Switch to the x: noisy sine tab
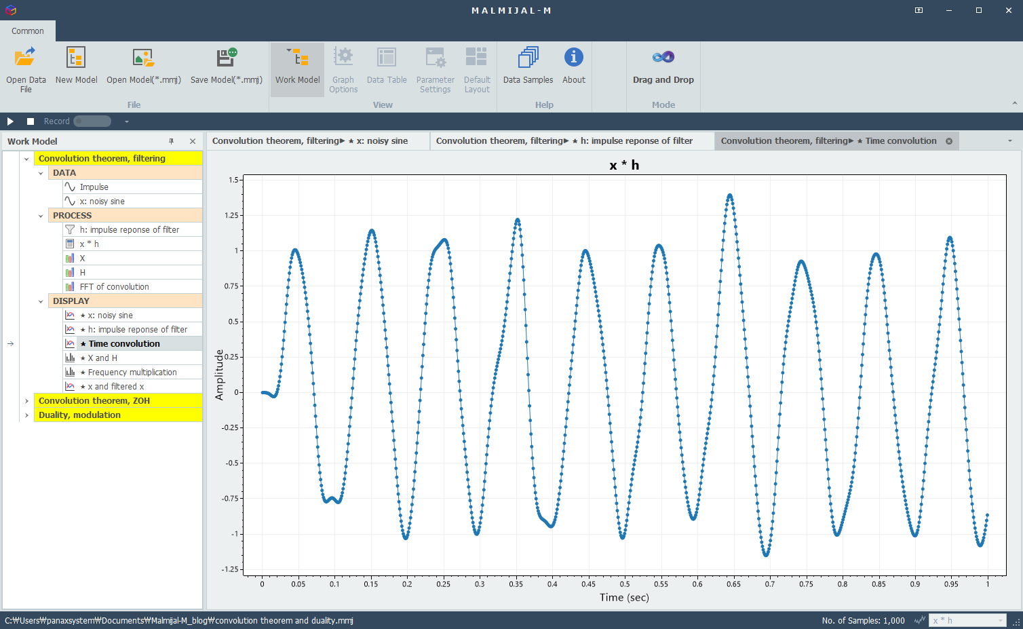The height and width of the screenshot is (629, 1023). (317, 141)
